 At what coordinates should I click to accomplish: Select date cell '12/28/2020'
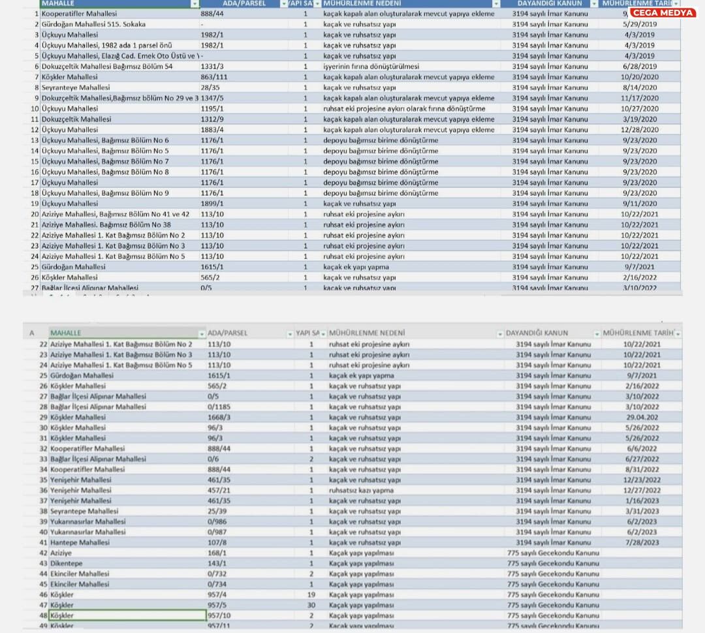(640, 130)
